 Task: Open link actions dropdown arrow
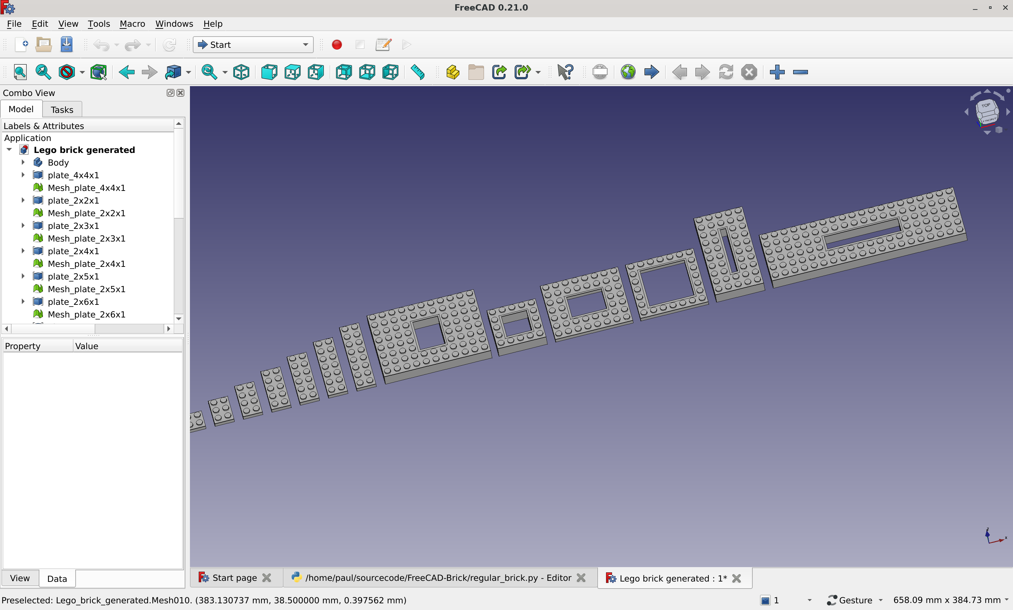pyautogui.click(x=538, y=72)
